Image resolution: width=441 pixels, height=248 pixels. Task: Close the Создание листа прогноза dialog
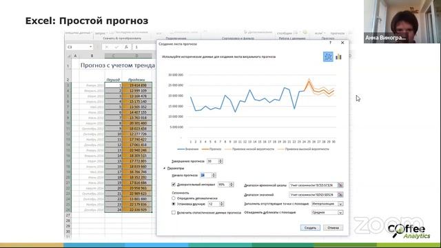342,43
